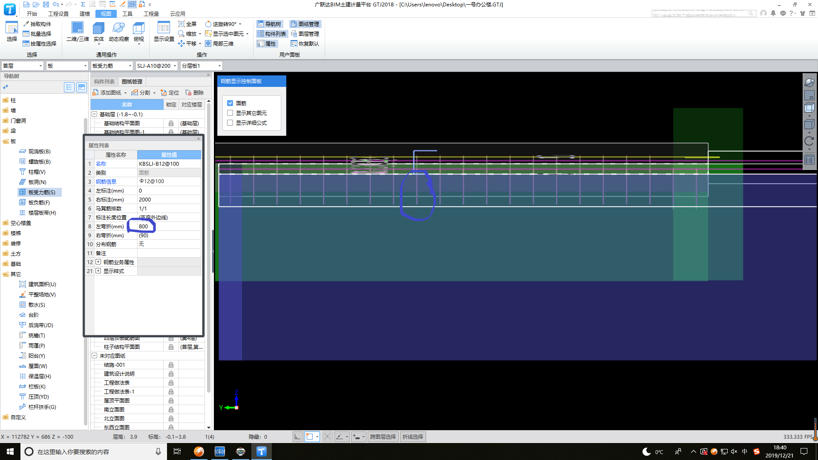Screen dimensions: 818x460
Task: Click the rotate view icon on right toolbar
Action: tap(809, 141)
